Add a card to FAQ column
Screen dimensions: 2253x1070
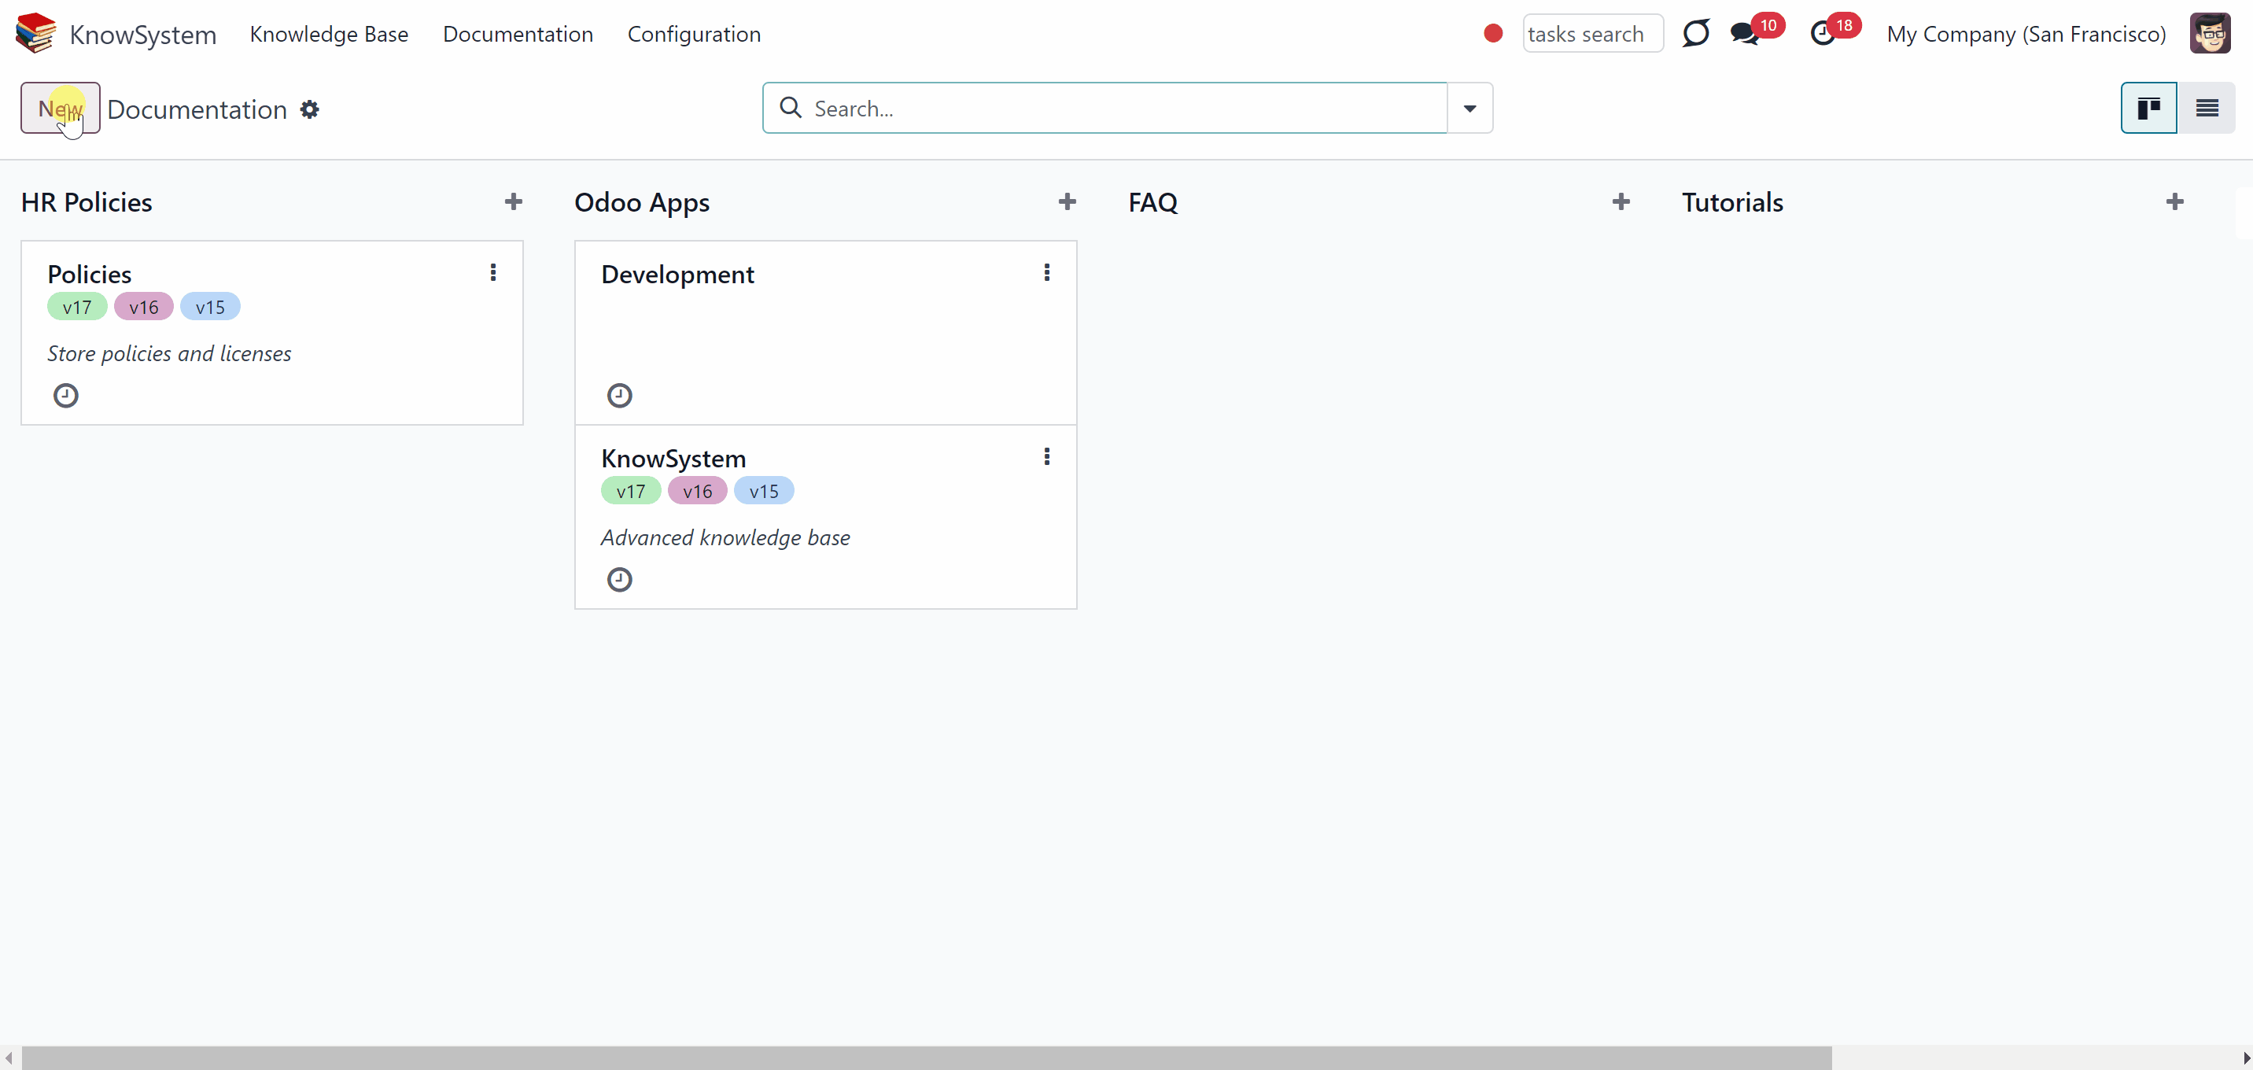pos(1621,202)
